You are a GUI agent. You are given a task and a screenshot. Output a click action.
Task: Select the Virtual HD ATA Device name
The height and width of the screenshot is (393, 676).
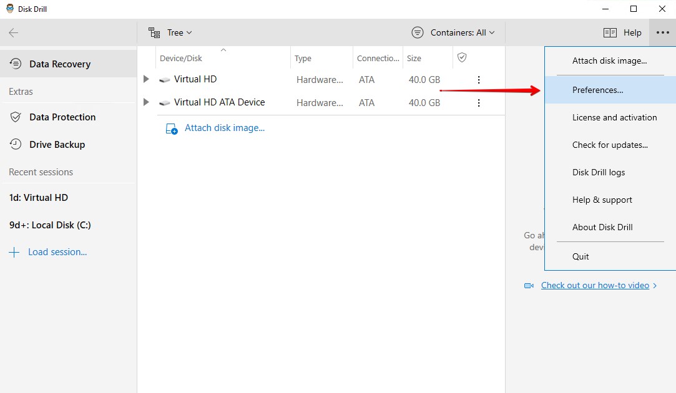click(x=220, y=102)
